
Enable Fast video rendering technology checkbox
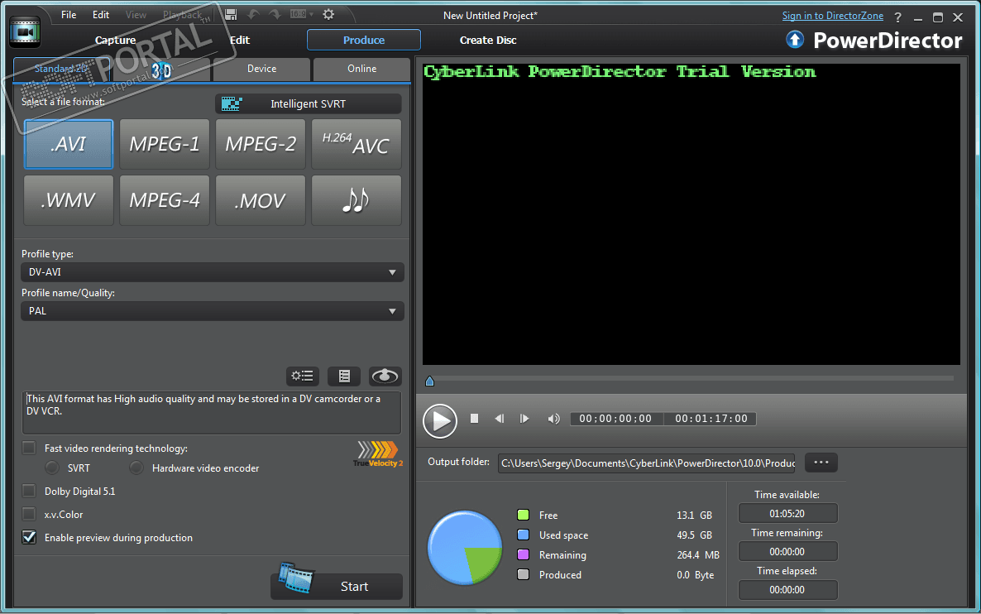29,448
